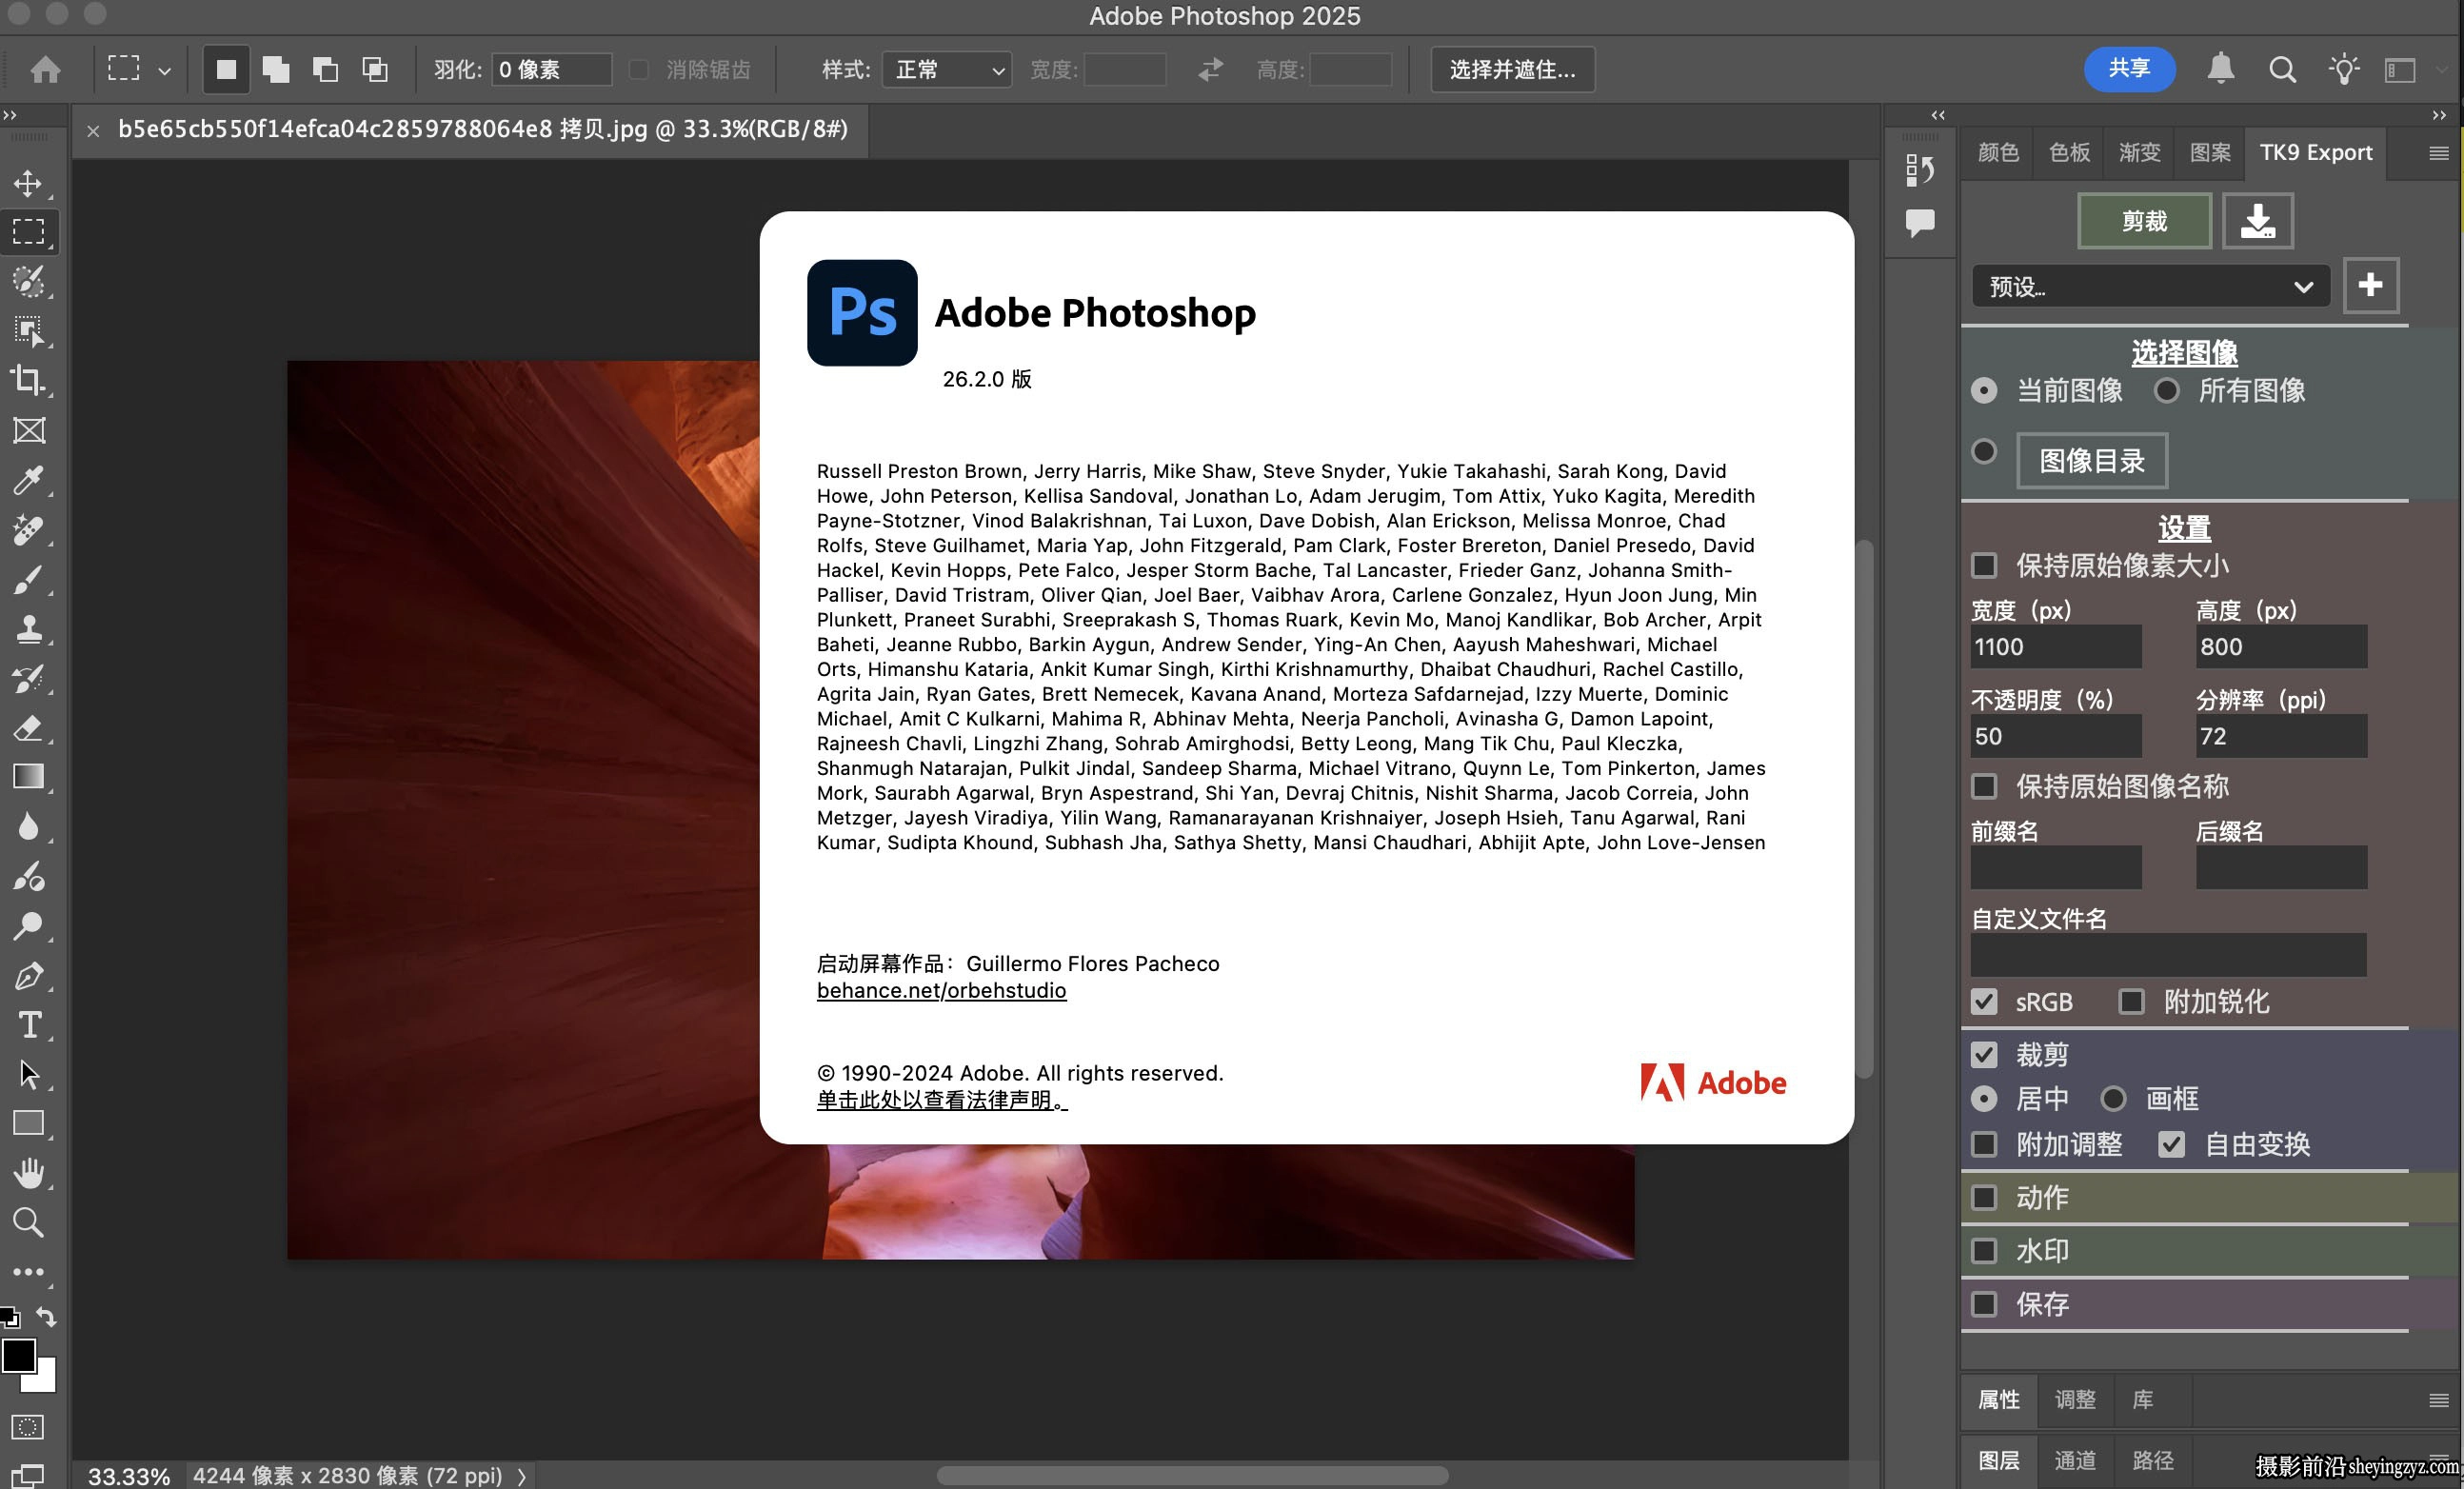The width and height of the screenshot is (2464, 1489).
Task: Select the History Brush tool
Action: (28, 678)
